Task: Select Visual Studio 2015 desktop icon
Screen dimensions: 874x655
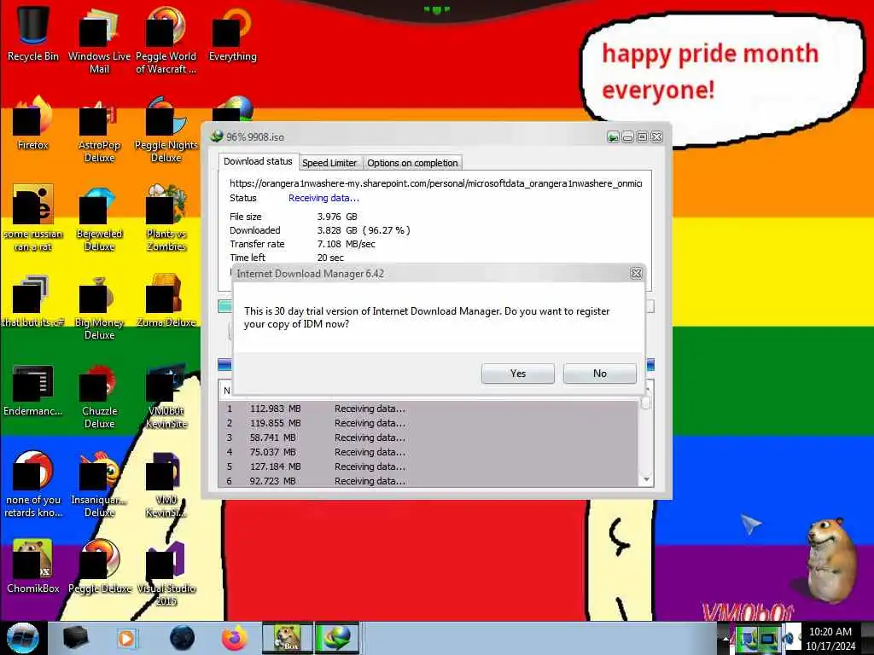Action: (x=166, y=572)
